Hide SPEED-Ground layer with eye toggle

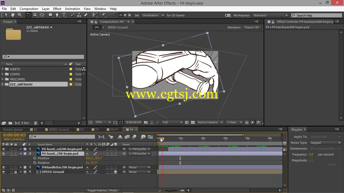[x=3, y=172]
